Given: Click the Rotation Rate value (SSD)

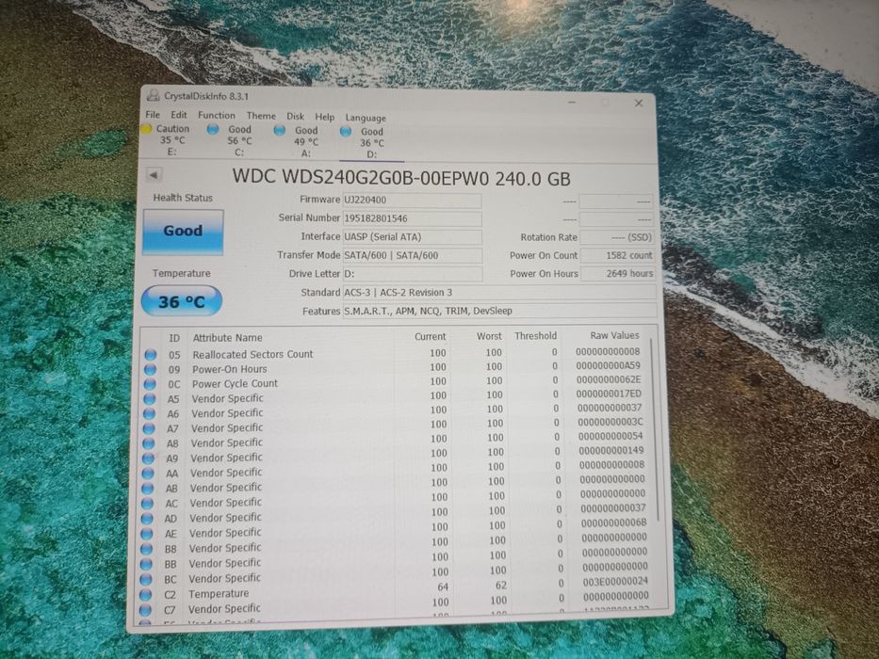Looking at the screenshot, I should [x=617, y=237].
